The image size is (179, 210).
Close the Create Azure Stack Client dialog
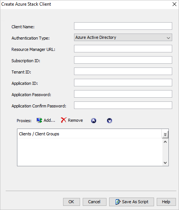click(174, 4)
